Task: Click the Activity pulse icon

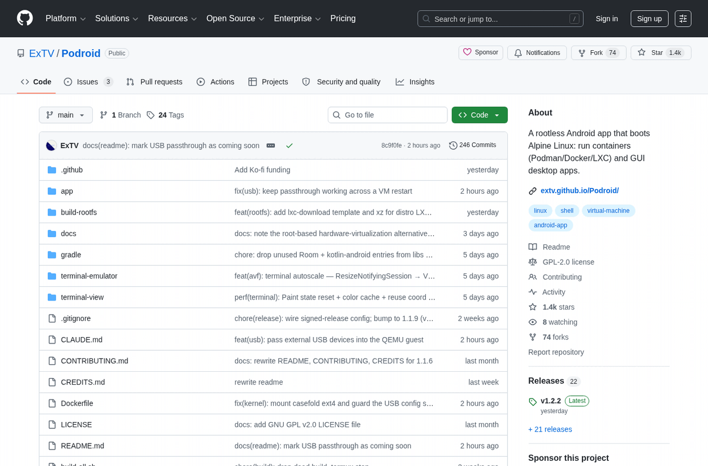Action: tap(533, 292)
